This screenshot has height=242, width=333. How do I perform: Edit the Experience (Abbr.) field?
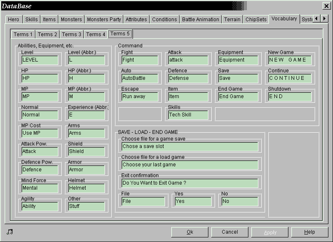[86, 115]
